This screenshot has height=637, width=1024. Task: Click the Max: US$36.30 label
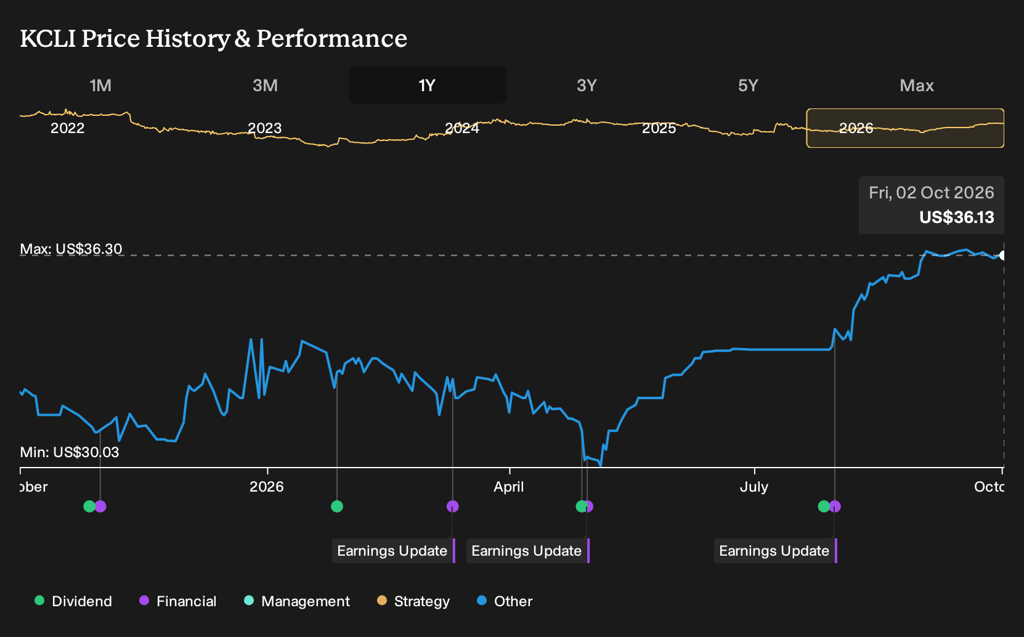(x=71, y=249)
